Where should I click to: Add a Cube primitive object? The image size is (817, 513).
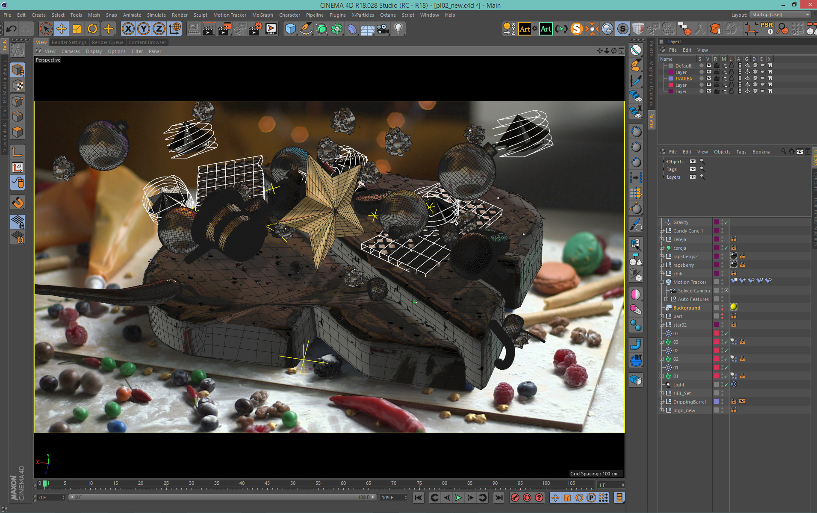tap(291, 29)
